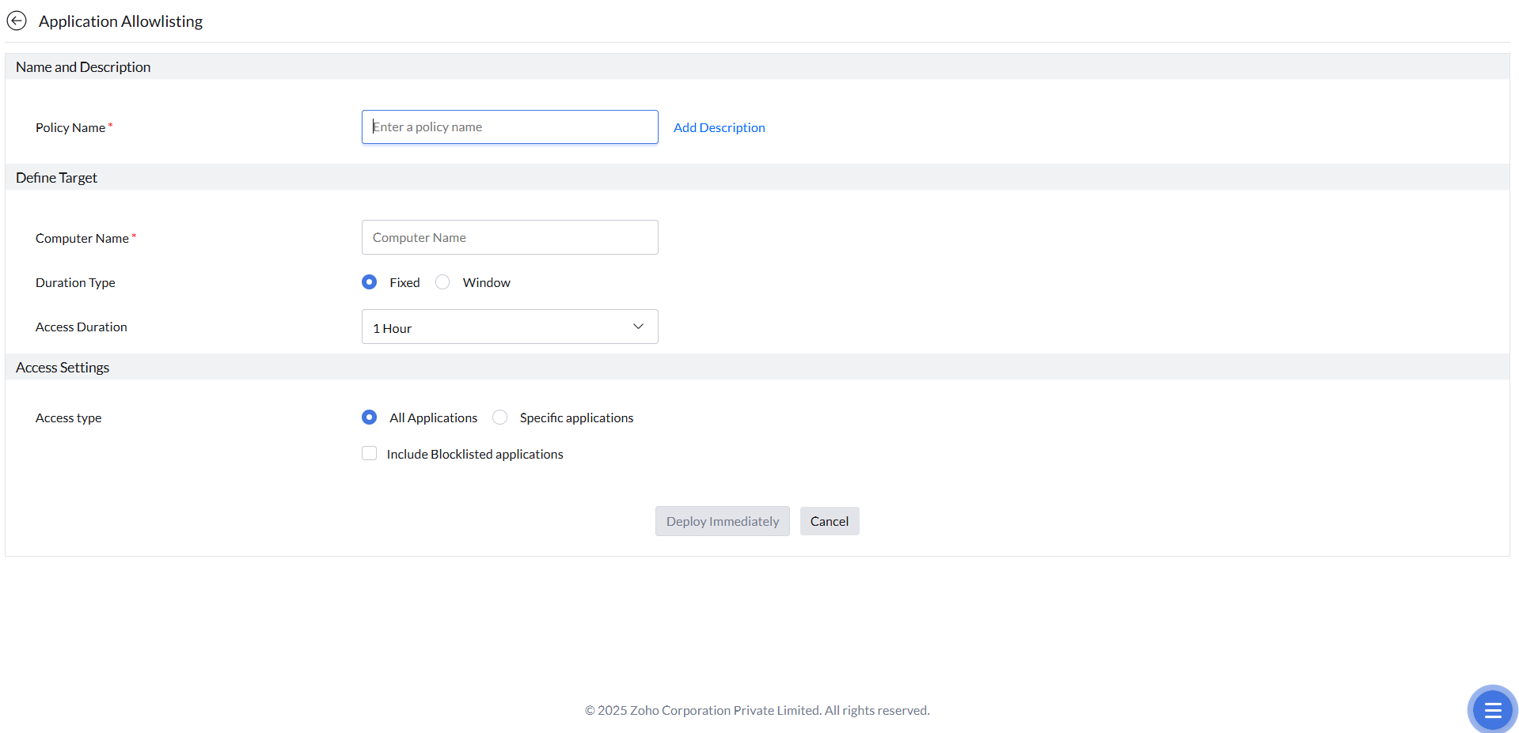Open the blue floating menu button
Viewport: 1519px width, 733px height.
[x=1492, y=709]
